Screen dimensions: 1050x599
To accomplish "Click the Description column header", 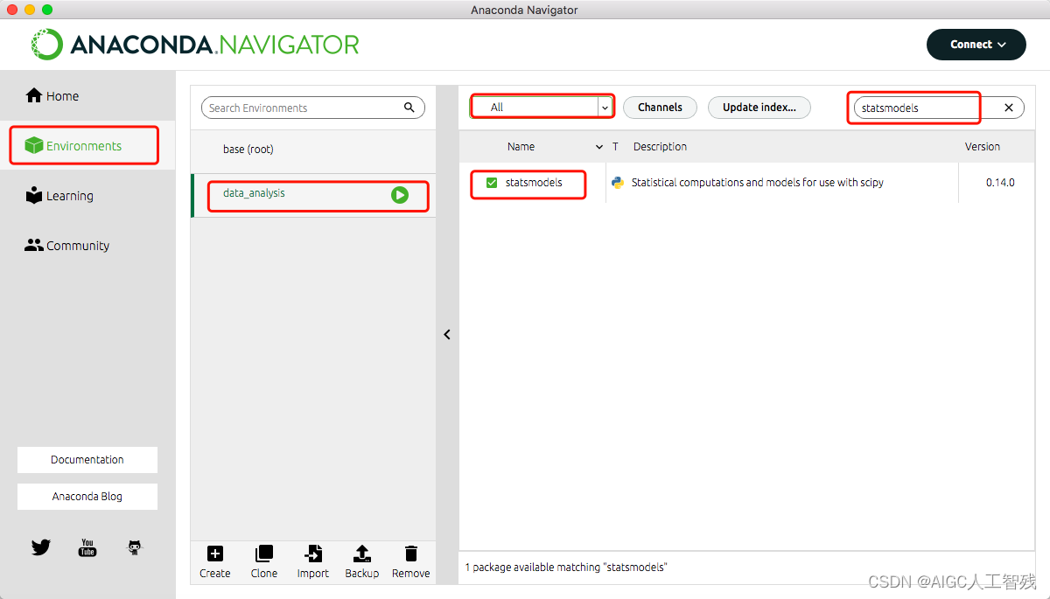I will point(660,147).
